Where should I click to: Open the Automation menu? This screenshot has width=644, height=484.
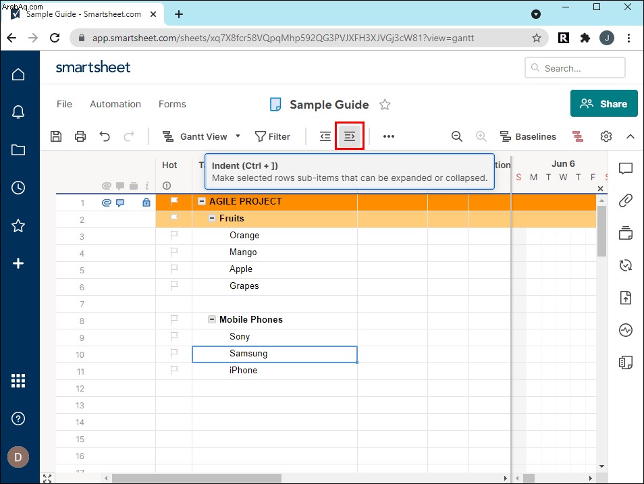(115, 104)
